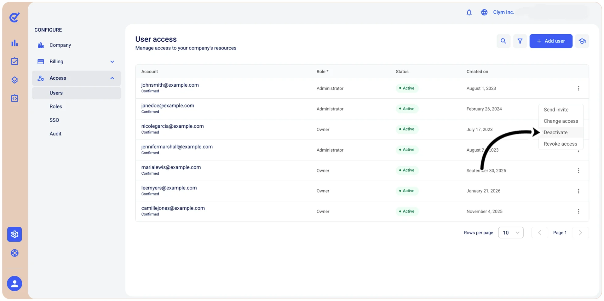Open the analytics bar chart sidebar icon
The width and height of the screenshot is (604, 301).
[14, 43]
